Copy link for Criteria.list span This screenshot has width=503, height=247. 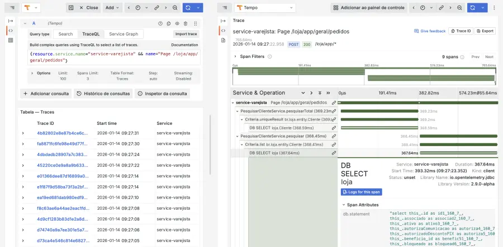[334, 144]
